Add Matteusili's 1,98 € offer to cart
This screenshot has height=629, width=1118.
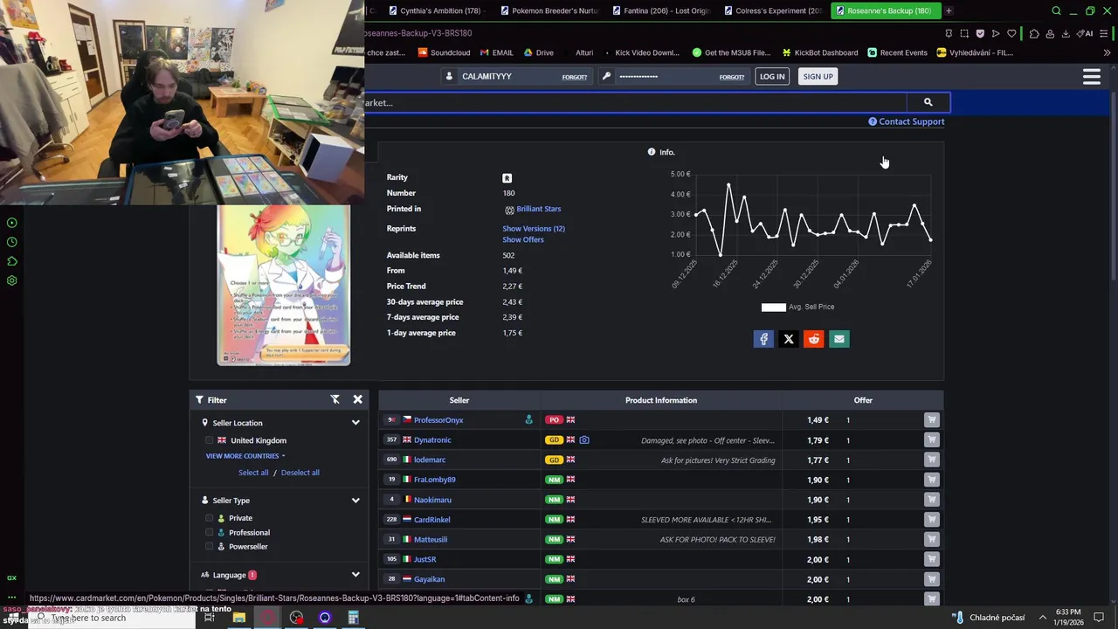point(932,539)
